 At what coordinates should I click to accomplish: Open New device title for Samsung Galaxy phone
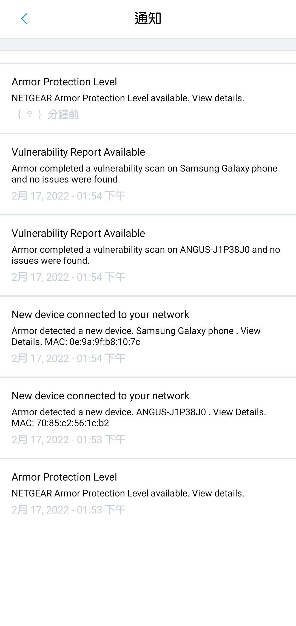(x=100, y=315)
